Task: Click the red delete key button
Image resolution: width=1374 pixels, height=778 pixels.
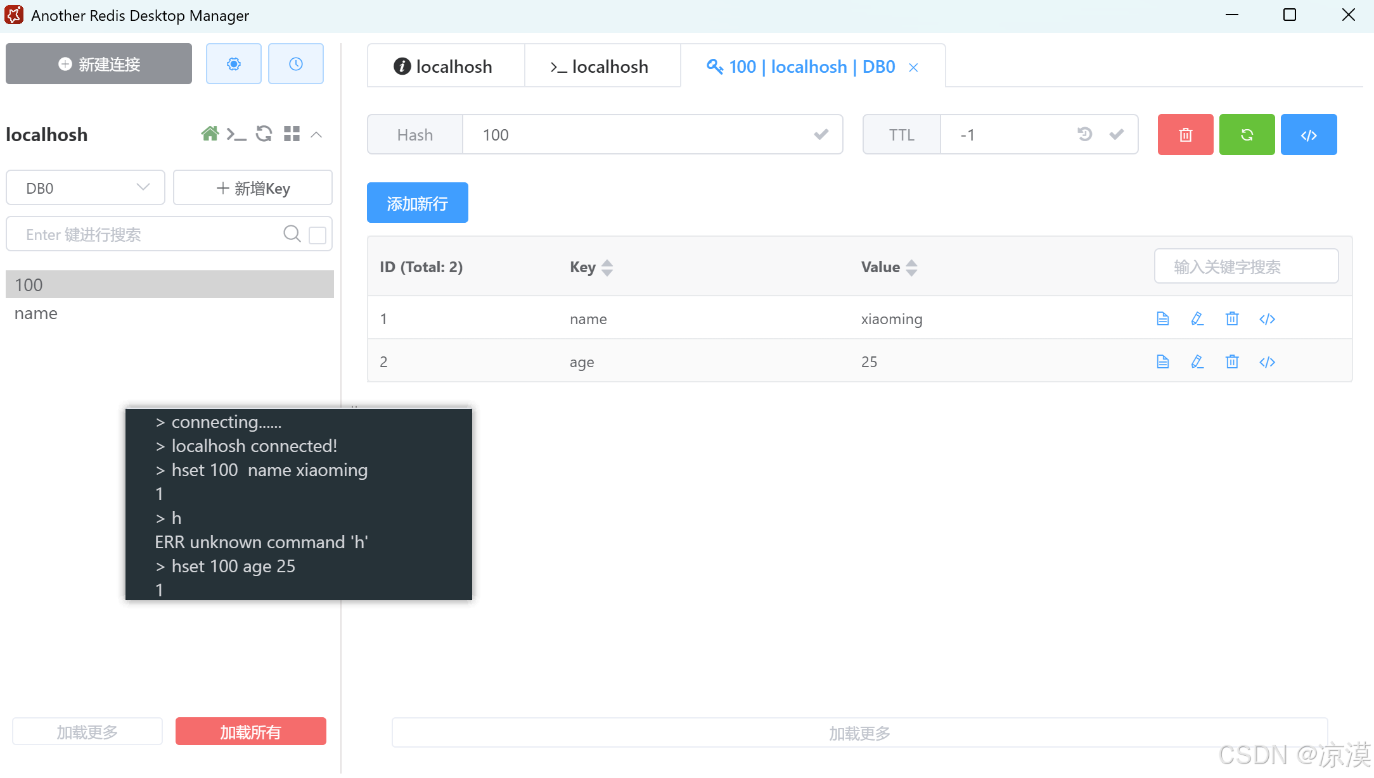Action: (1185, 135)
